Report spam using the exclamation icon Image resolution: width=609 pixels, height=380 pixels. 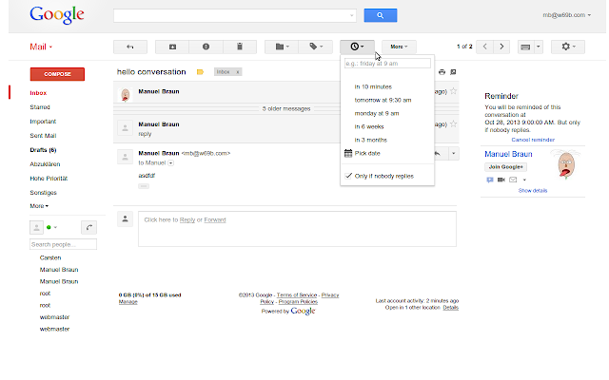point(206,47)
